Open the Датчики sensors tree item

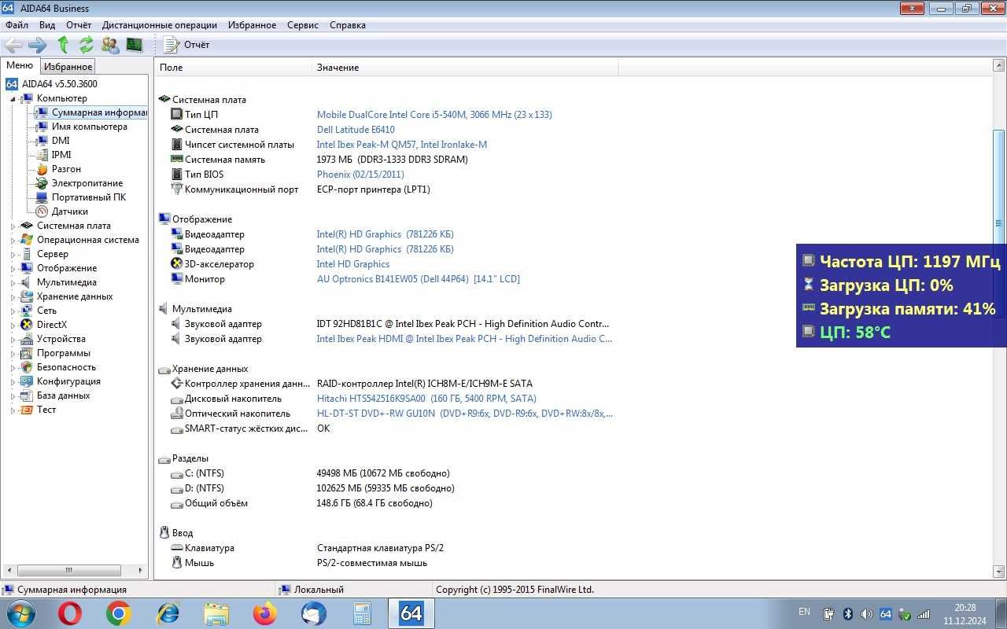click(x=69, y=212)
